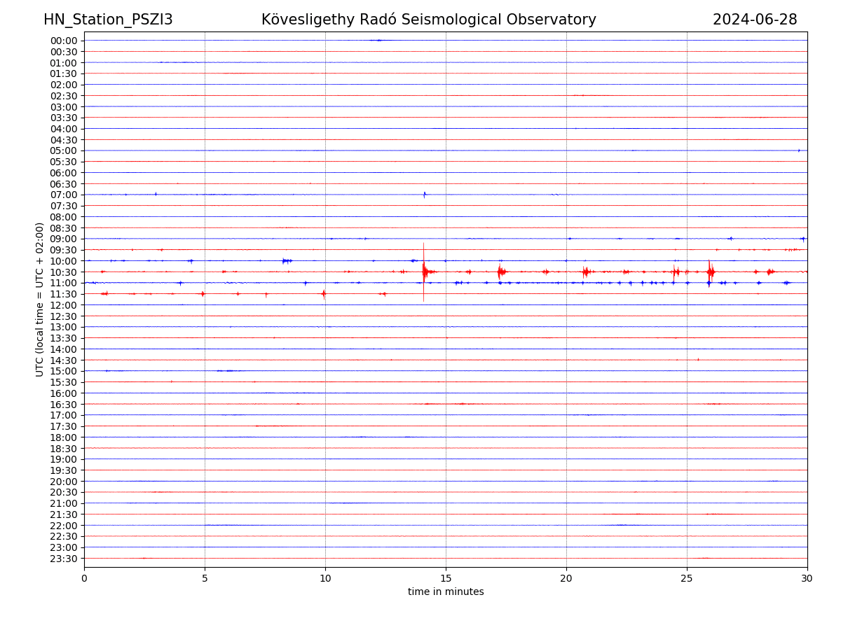The height and width of the screenshot is (630, 841).
Task: Select the 00:00 time row label
Action: (64, 41)
